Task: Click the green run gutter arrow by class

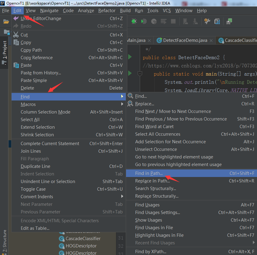Action: click(130, 57)
